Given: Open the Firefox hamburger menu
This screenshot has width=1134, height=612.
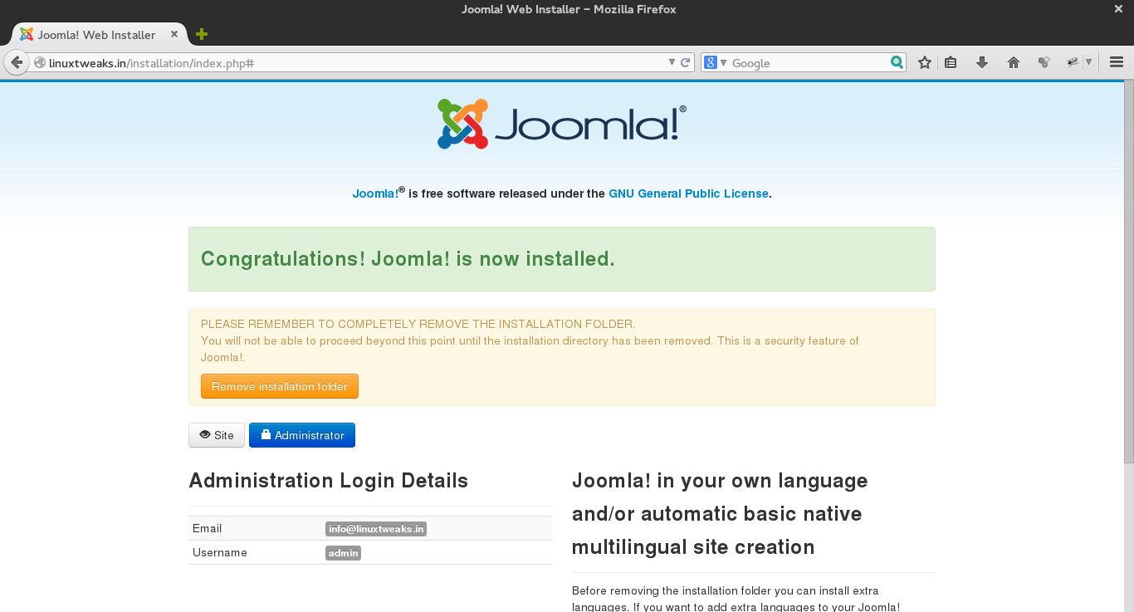Looking at the screenshot, I should pyautogui.click(x=1117, y=62).
